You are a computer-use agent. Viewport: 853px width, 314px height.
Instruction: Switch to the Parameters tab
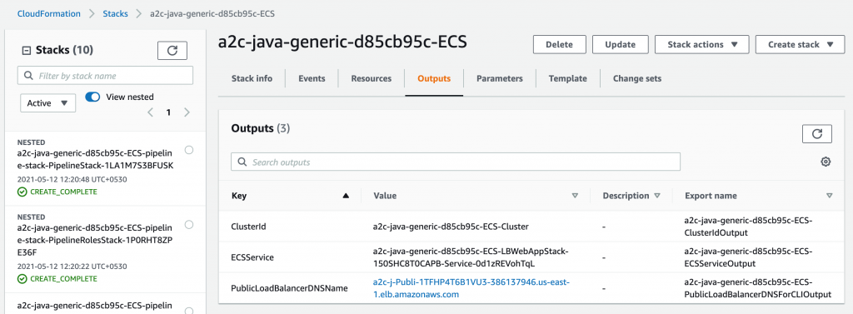click(500, 78)
